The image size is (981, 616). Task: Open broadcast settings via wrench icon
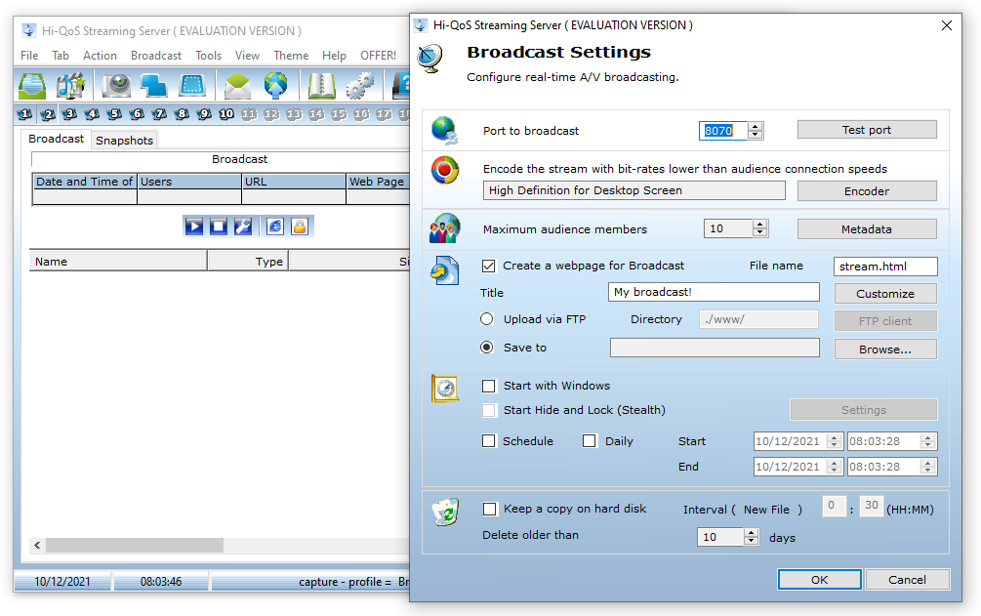coord(243,226)
